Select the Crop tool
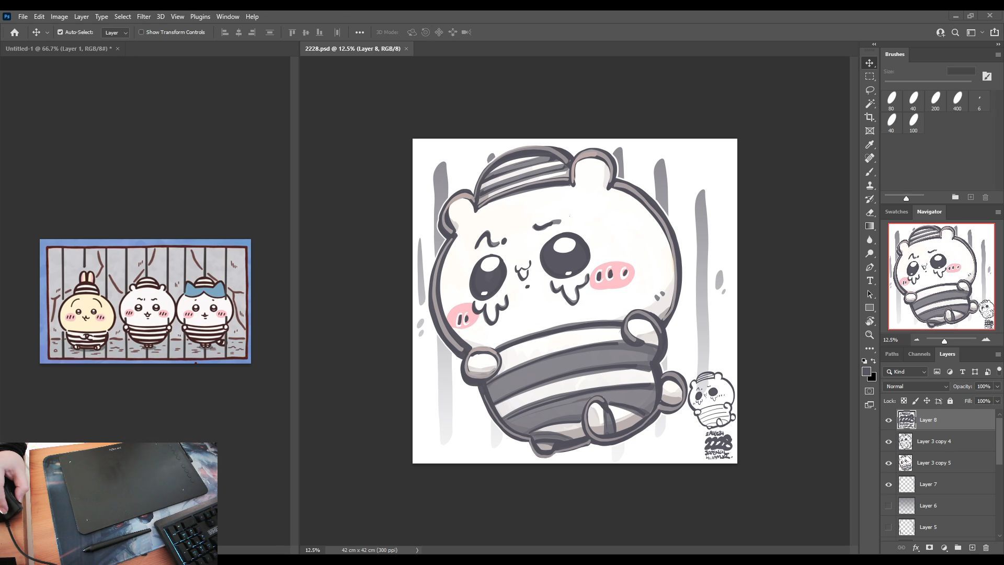1004x565 pixels. pyautogui.click(x=870, y=117)
